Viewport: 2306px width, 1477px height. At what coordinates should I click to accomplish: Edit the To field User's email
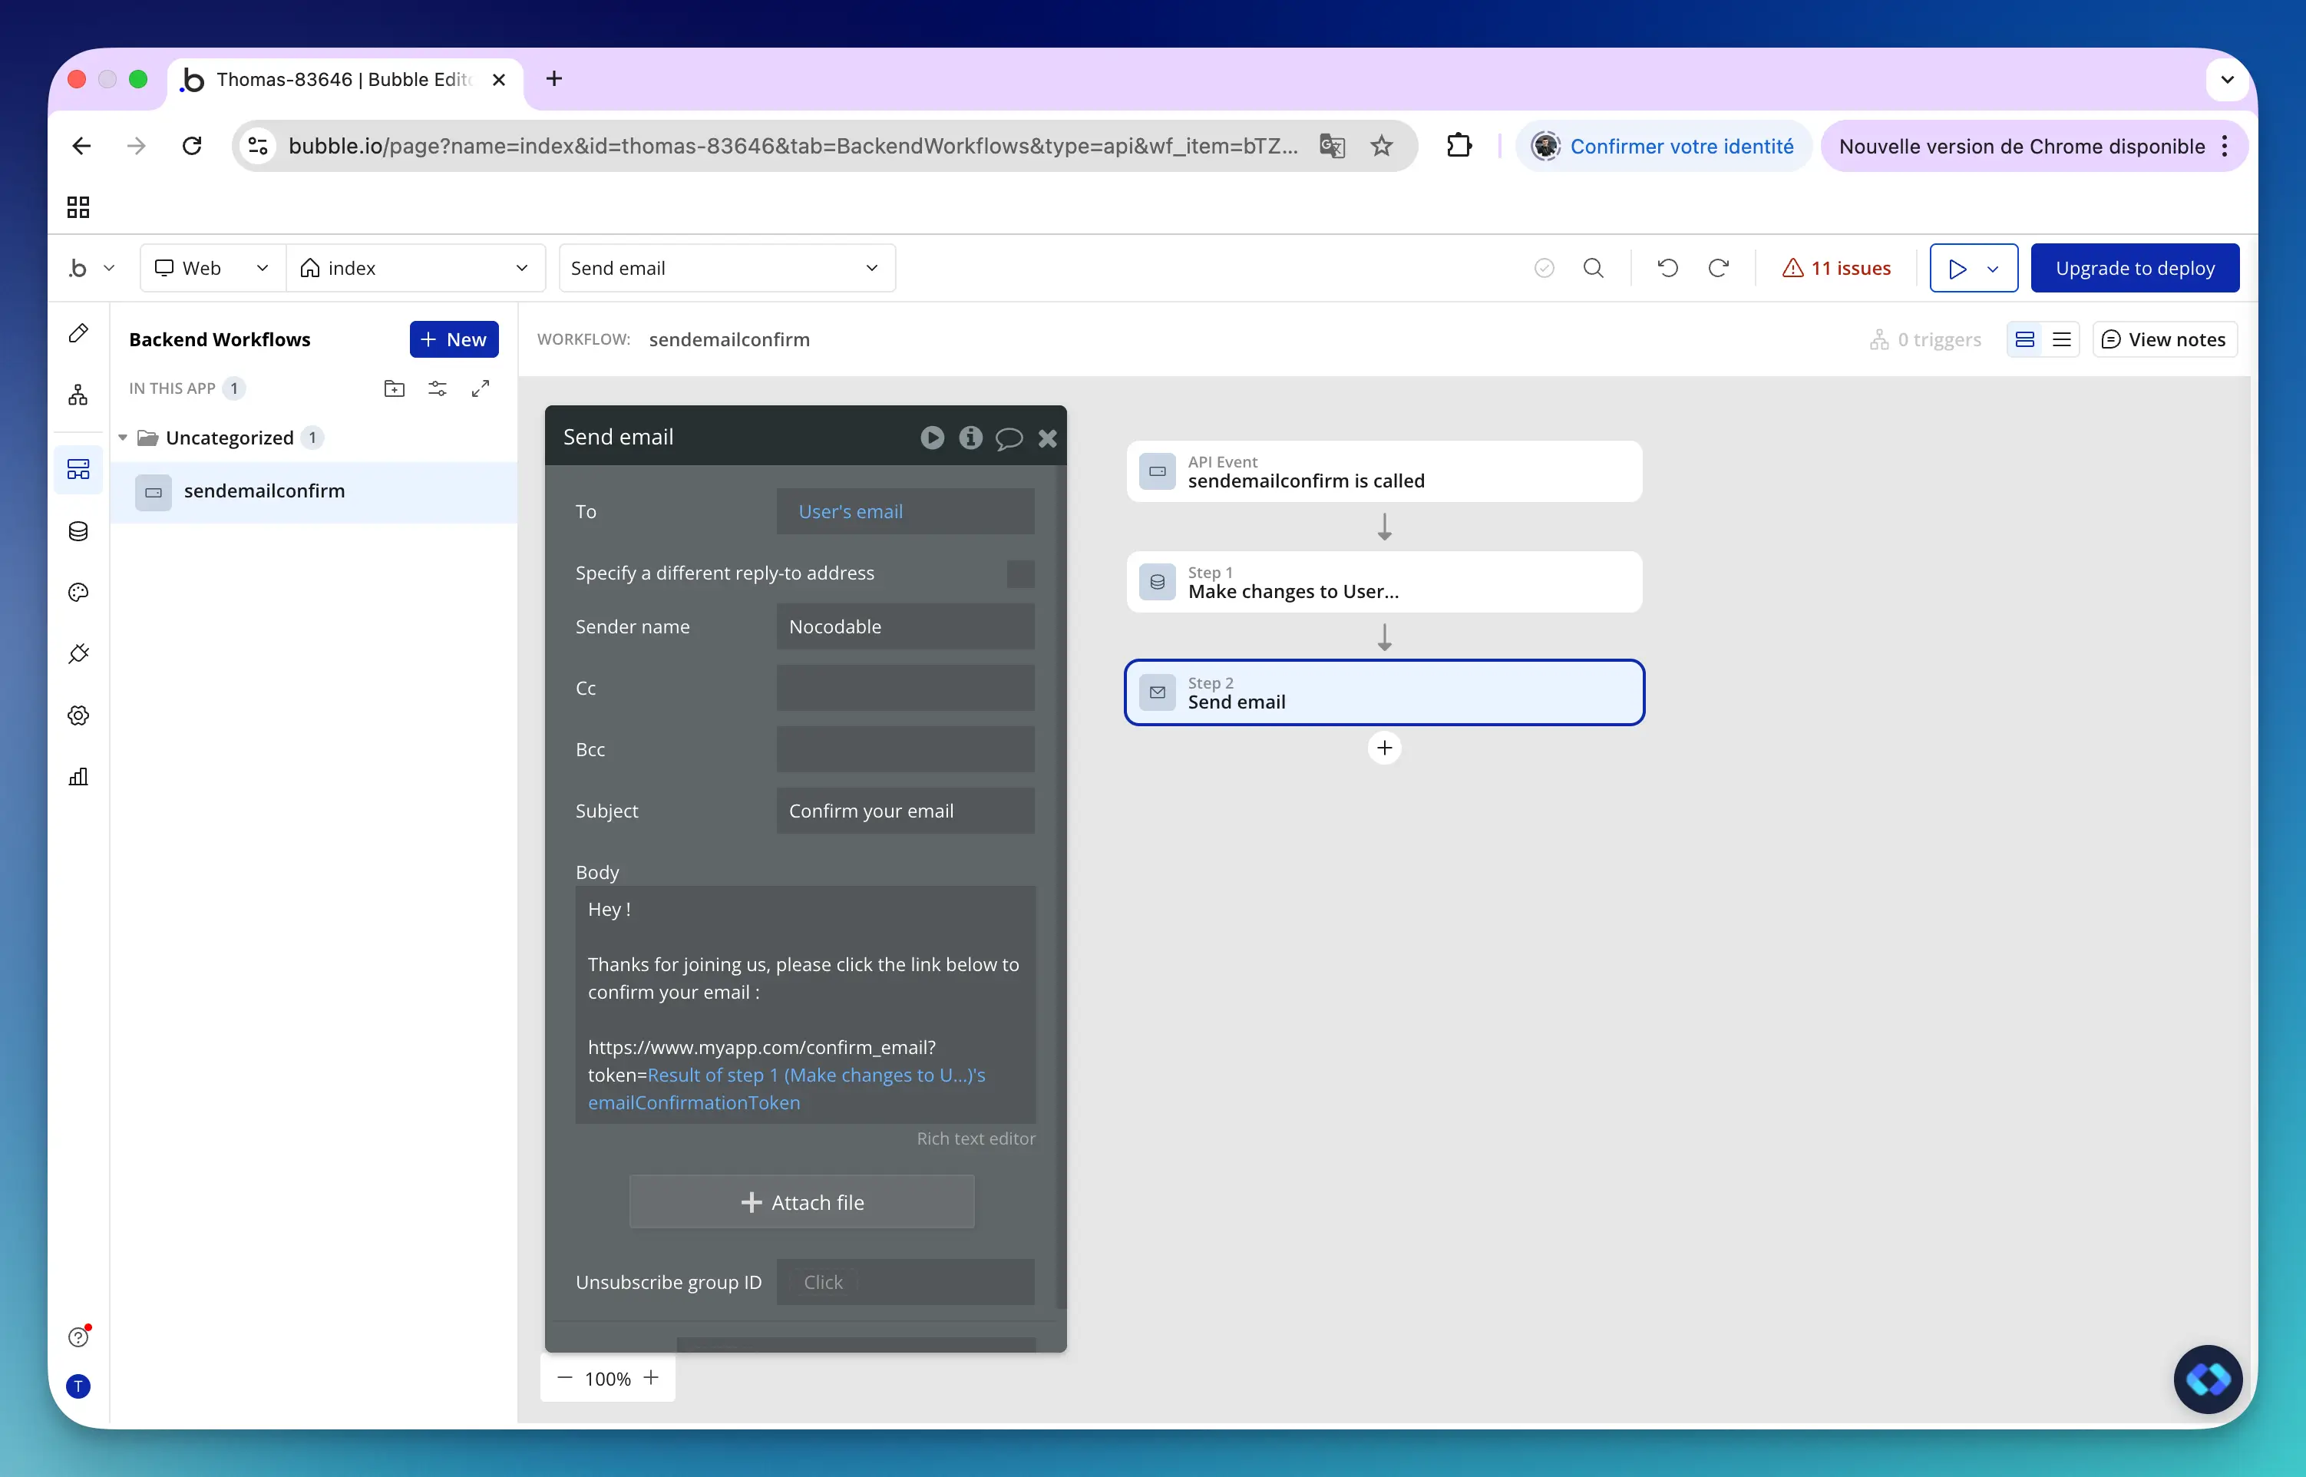point(905,512)
